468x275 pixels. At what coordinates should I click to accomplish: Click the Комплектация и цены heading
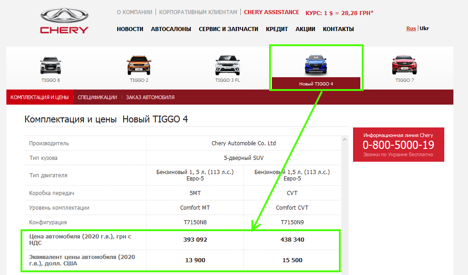tap(106, 119)
